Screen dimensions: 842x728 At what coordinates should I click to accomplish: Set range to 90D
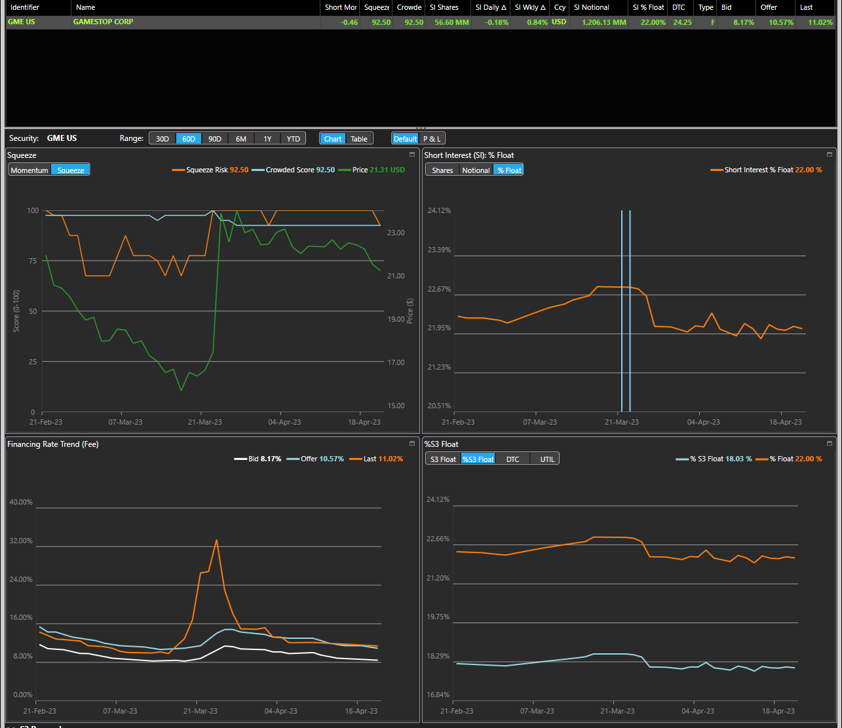click(x=215, y=139)
